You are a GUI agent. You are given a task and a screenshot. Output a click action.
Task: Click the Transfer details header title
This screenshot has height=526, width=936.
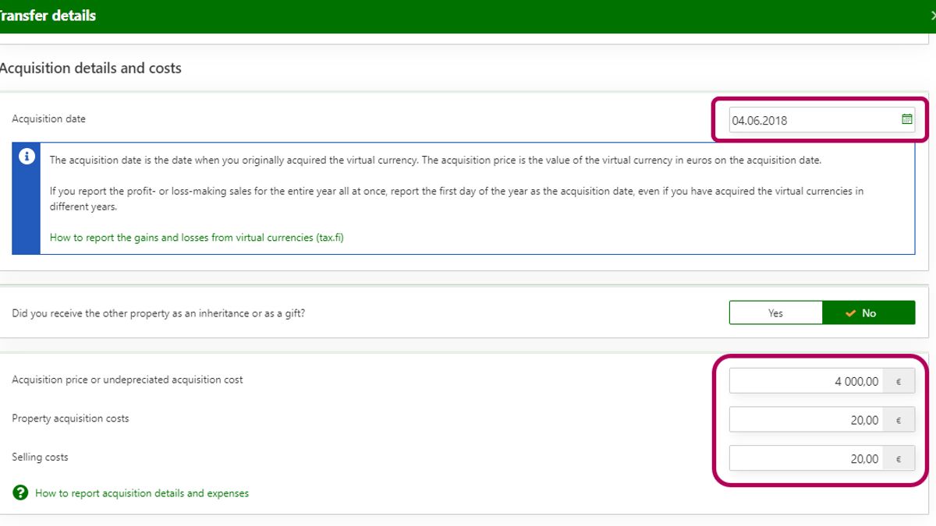[48, 16]
